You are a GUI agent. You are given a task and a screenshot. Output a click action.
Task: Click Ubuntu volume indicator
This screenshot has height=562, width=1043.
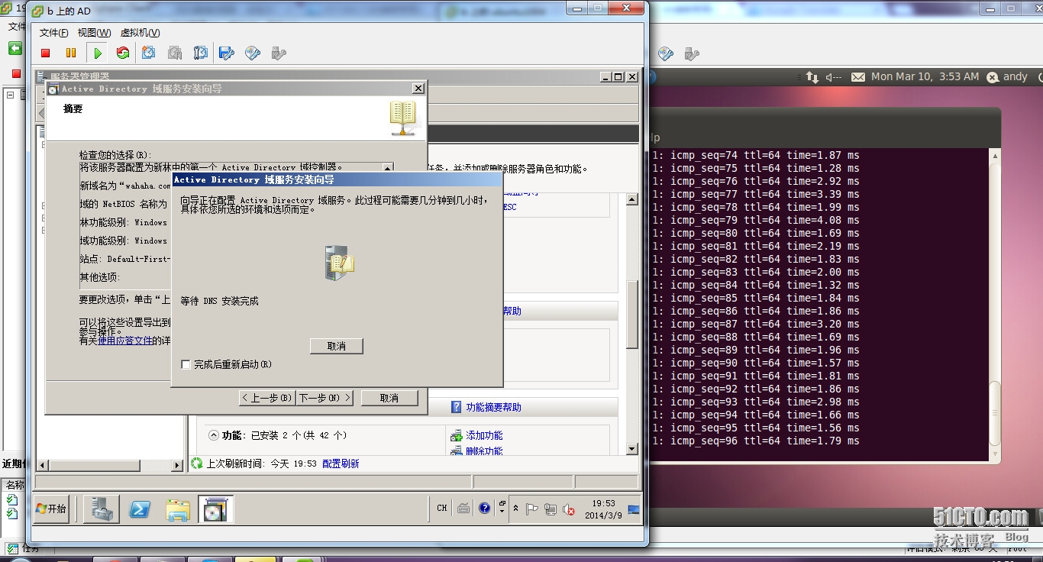[834, 77]
